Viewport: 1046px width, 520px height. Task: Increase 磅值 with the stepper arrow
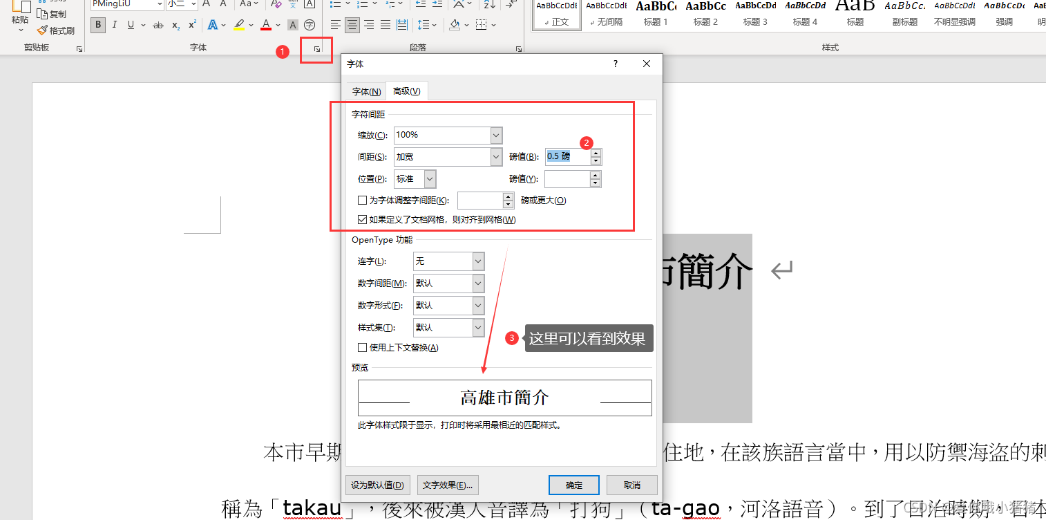595,153
